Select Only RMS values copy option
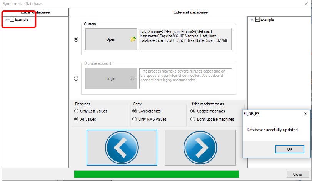 (135, 119)
